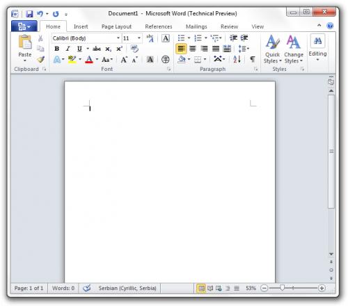Apply character shading
The height and width of the screenshot is (306, 348).
[x=150, y=60]
